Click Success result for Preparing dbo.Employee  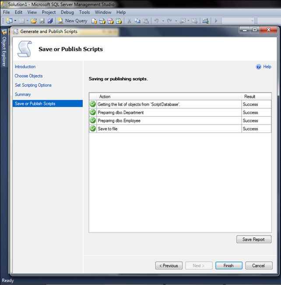click(250, 121)
